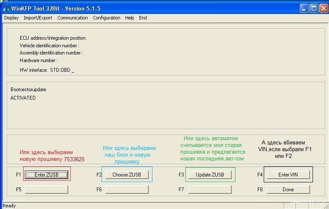
Task: Open the Display menu
Action: tap(11, 18)
